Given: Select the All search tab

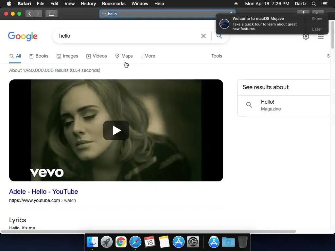Looking at the screenshot, I should (x=15, y=56).
